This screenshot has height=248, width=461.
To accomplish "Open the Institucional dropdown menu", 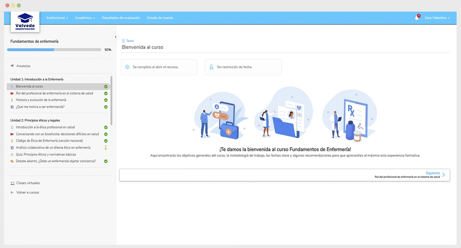I will [x=57, y=18].
